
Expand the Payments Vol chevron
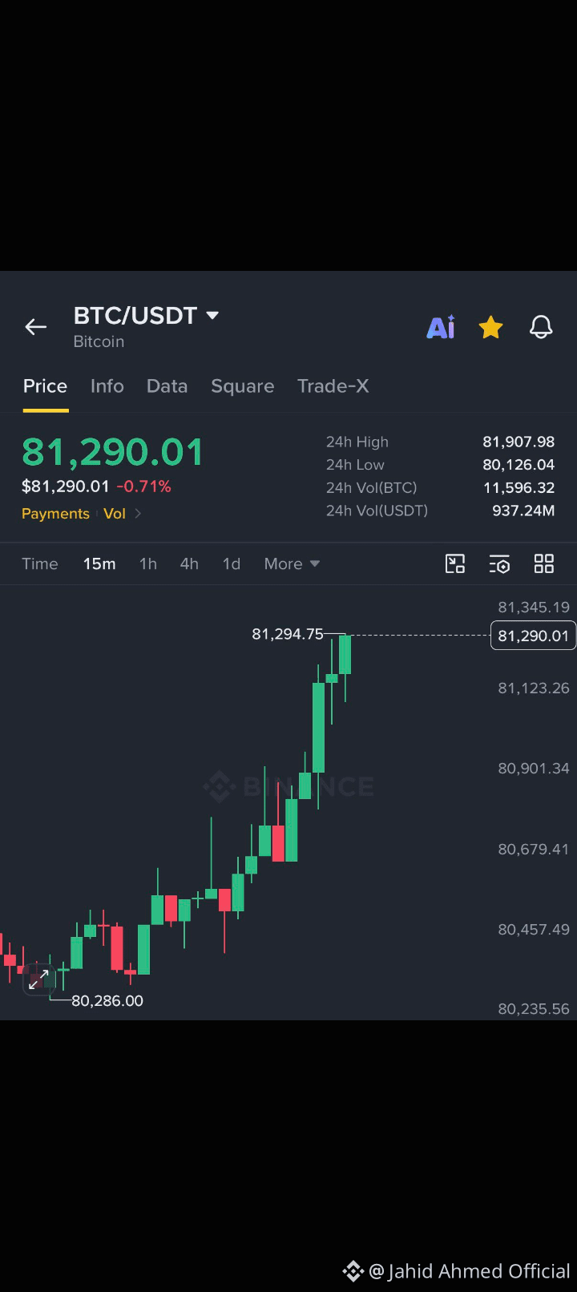(138, 514)
